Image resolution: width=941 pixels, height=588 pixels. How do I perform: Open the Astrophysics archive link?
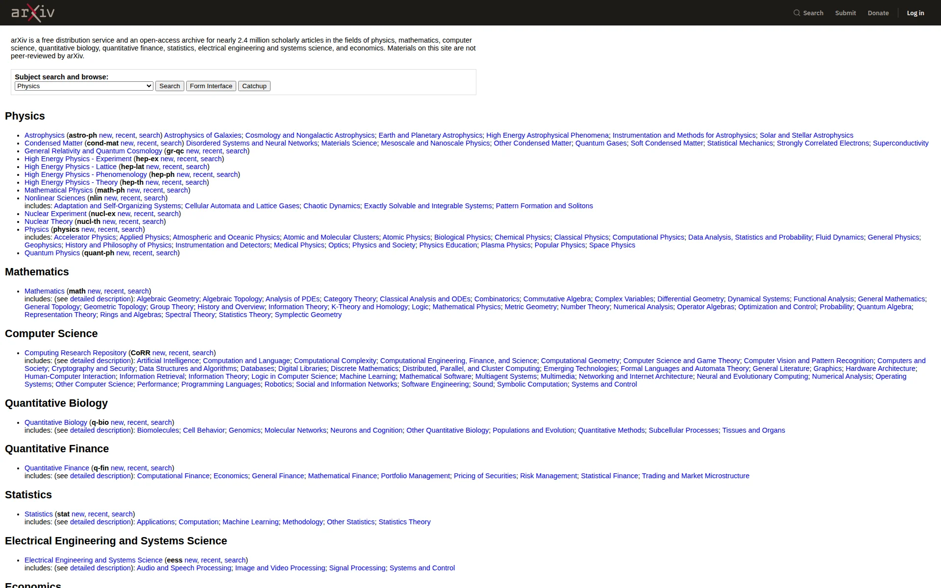coord(45,135)
